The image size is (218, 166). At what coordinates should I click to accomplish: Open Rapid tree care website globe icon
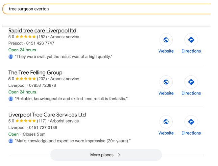166,40
